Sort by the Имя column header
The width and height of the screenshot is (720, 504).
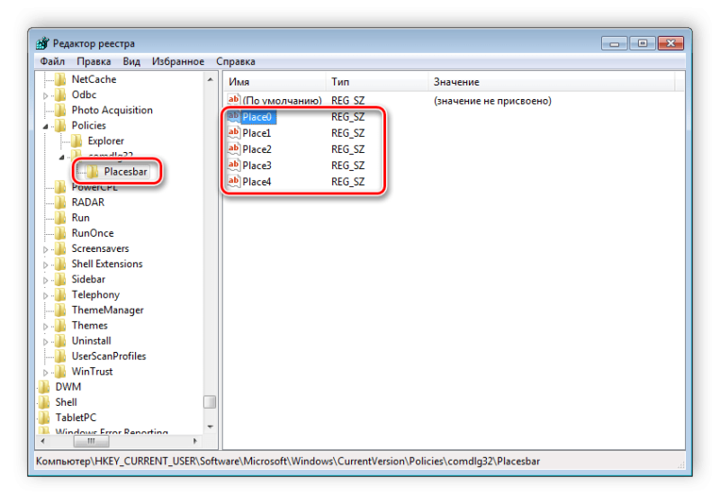[x=275, y=82]
